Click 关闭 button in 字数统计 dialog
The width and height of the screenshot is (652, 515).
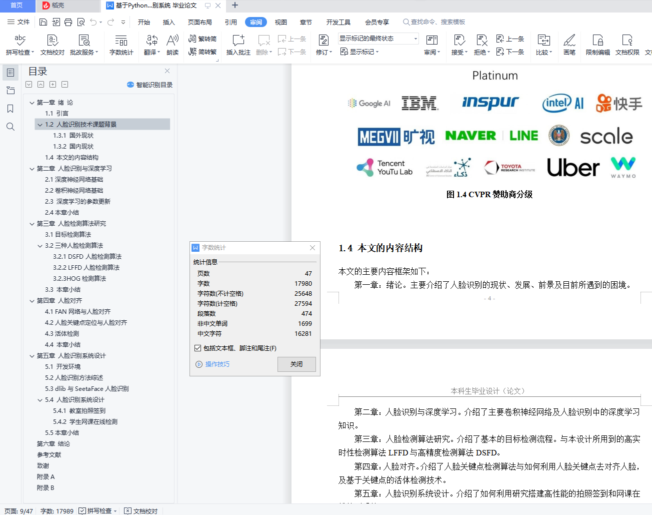tap(296, 364)
